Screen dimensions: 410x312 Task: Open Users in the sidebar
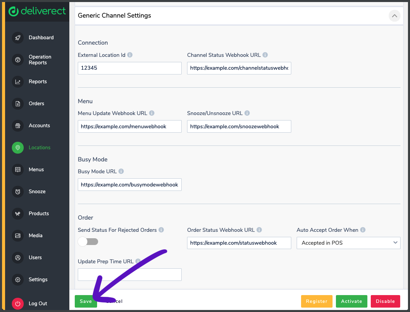(35, 258)
